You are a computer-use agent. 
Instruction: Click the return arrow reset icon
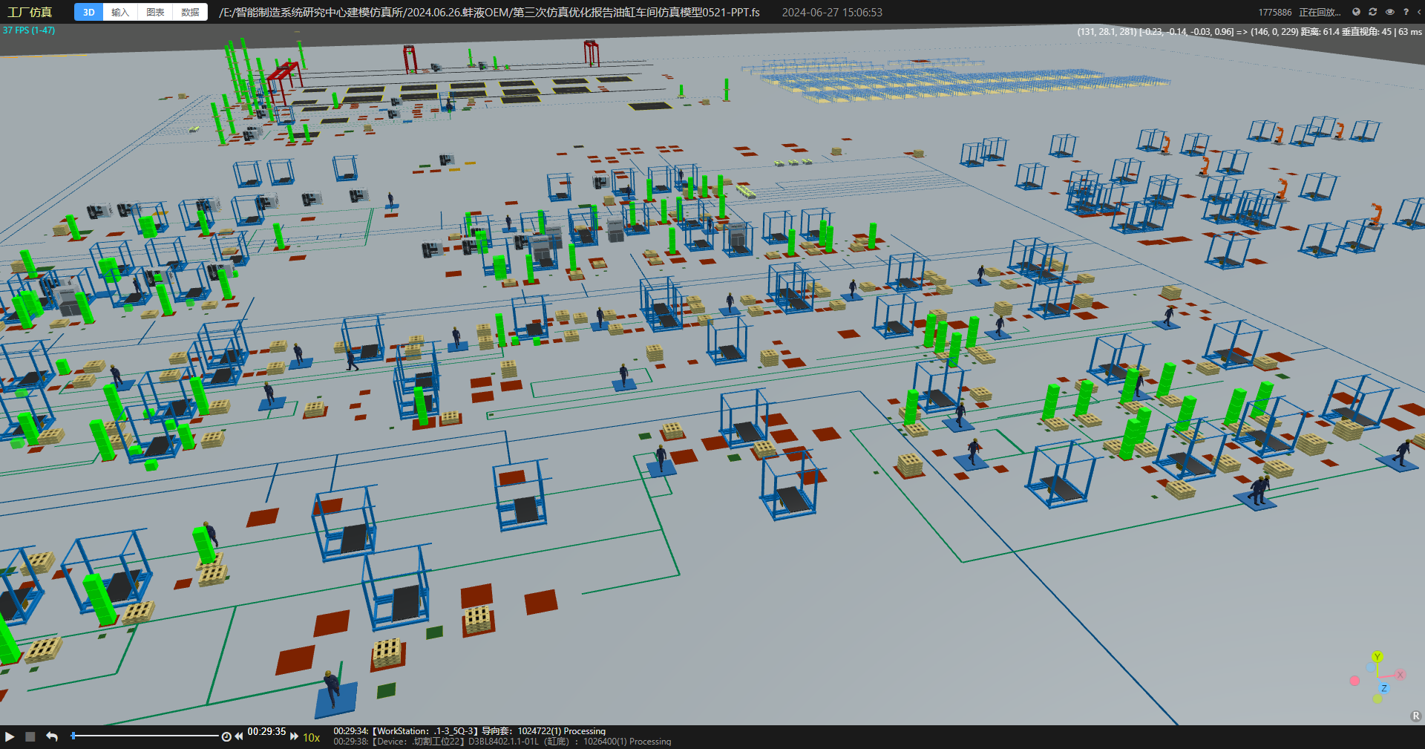[x=52, y=736]
